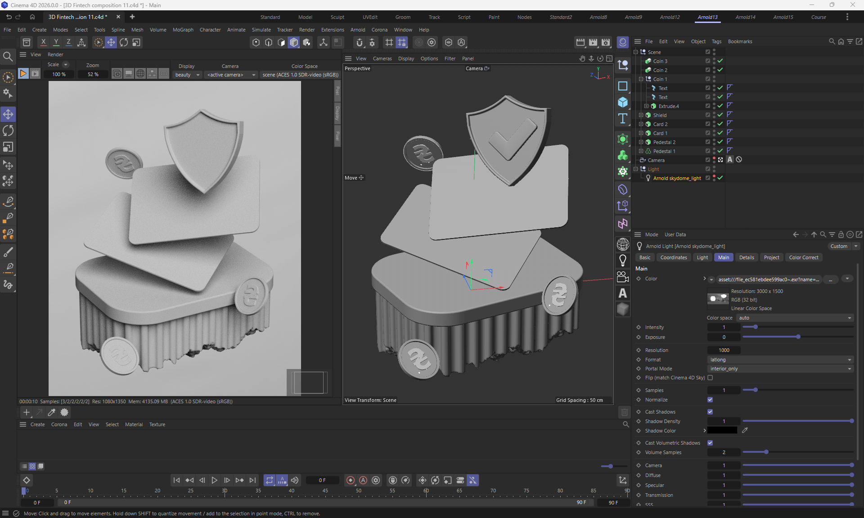The height and width of the screenshot is (518, 864).
Task: Enable Flip match Cinema 4D Sky
Action: pos(710,378)
